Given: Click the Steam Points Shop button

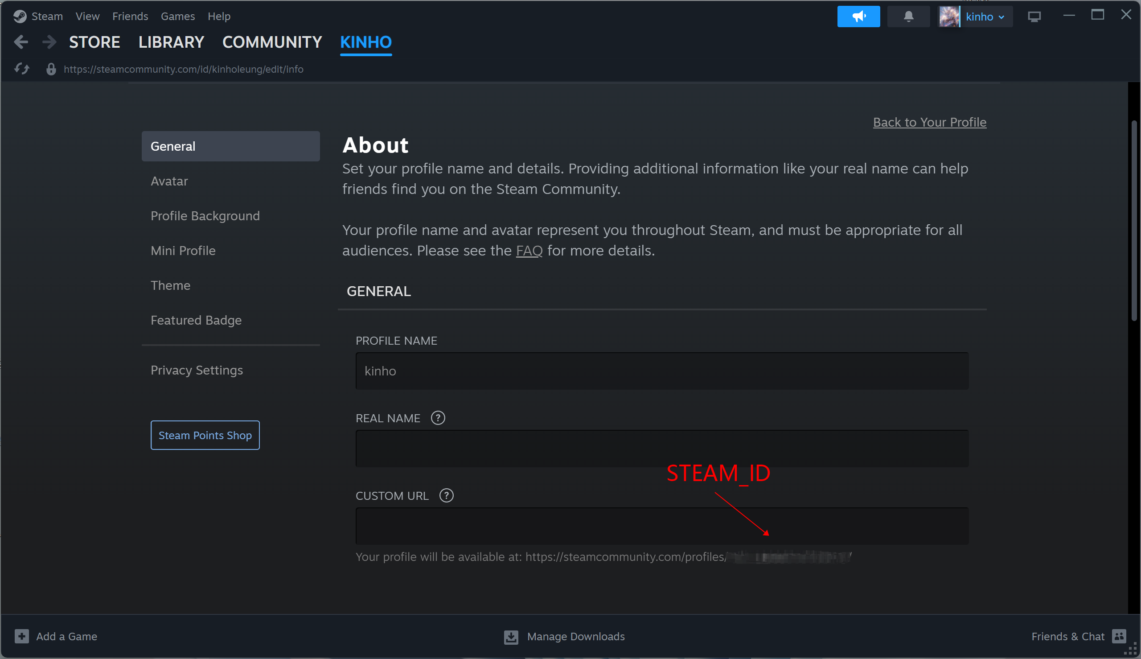Looking at the screenshot, I should tap(205, 435).
